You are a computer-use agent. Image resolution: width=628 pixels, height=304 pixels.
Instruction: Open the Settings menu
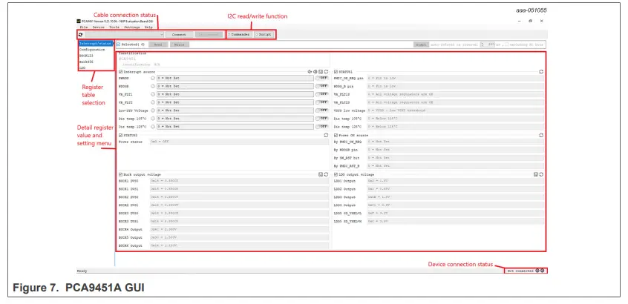(x=132, y=27)
